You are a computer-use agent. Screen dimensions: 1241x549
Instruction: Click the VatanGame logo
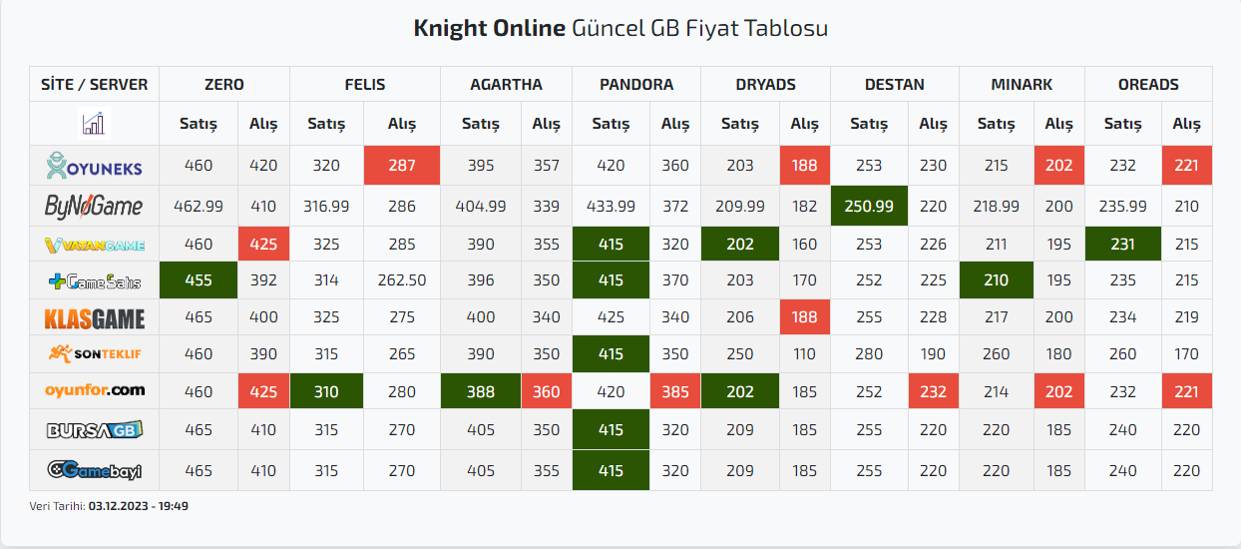click(x=95, y=245)
